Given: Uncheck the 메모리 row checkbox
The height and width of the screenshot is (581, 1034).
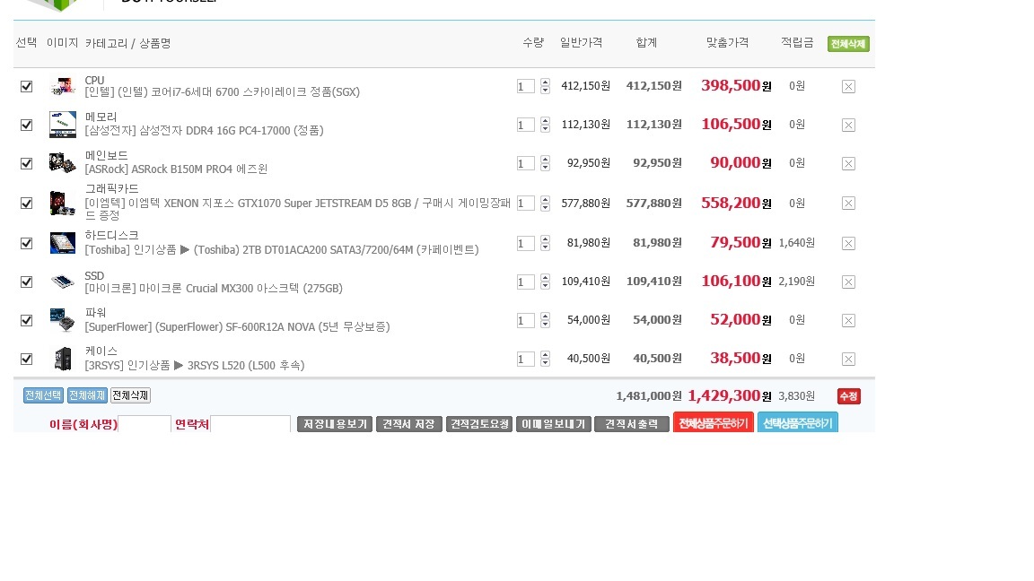Looking at the screenshot, I should click(x=26, y=126).
